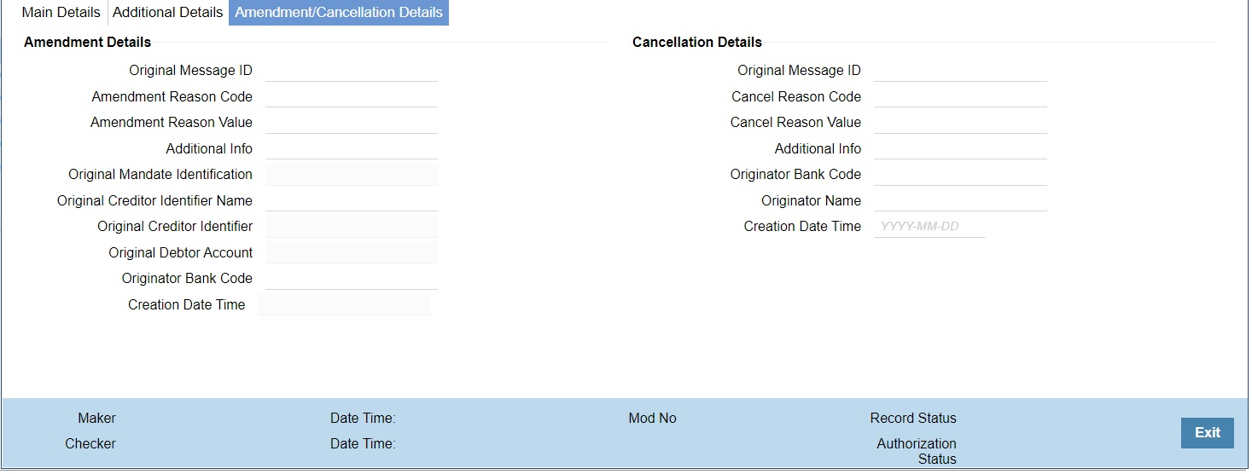Click the Cancellation Originator Bank Code field
The height and width of the screenshot is (474, 1252).
click(960, 175)
